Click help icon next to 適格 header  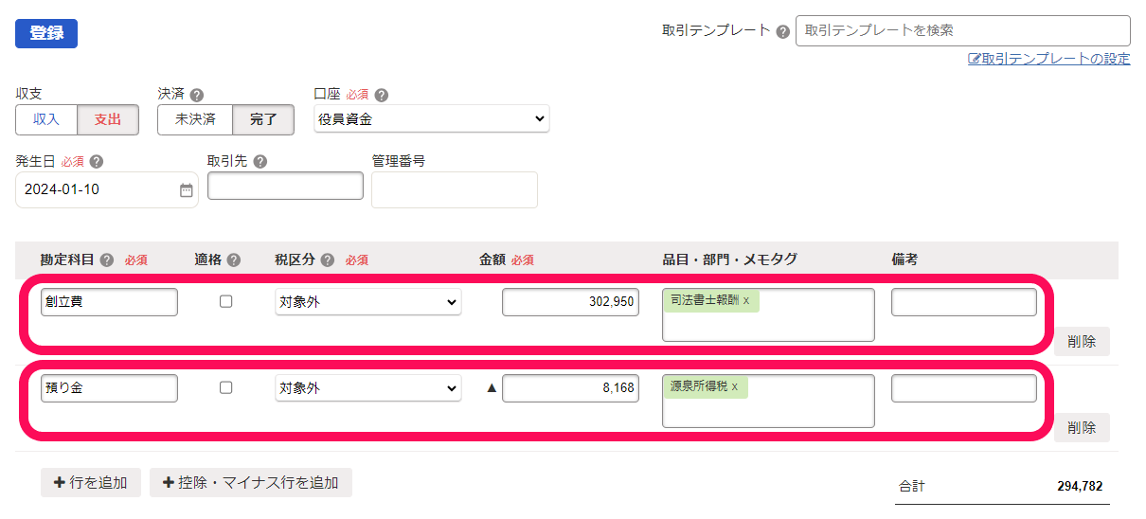(x=234, y=260)
